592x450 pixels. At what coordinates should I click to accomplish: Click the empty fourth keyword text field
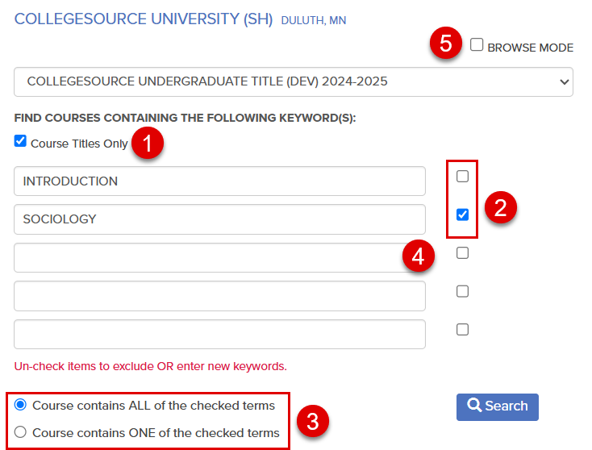[x=219, y=296]
